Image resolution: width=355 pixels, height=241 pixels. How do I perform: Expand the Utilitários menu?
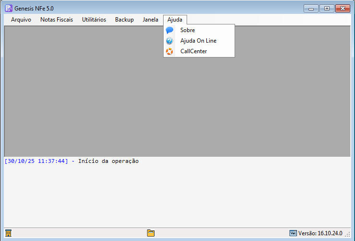94,20
